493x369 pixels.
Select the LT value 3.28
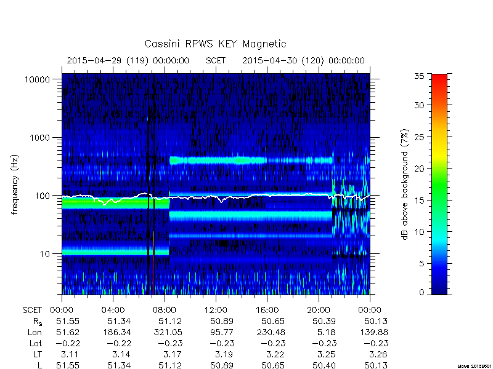pyautogui.click(x=378, y=355)
